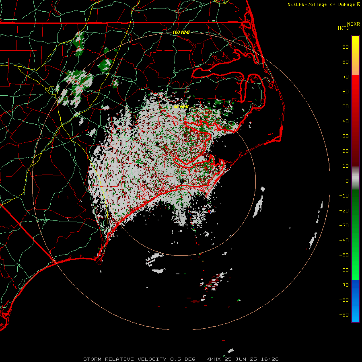Image resolution: width=362 pixels, height=362 pixels.
Task: Select the 0 value on velocity scale
Action: click(x=347, y=181)
